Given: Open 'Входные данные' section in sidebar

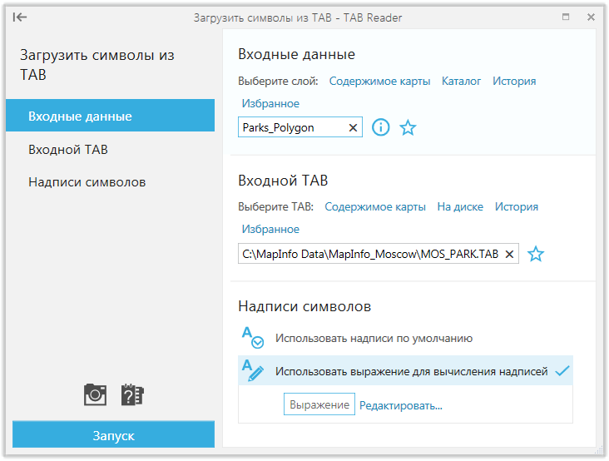Looking at the screenshot, I should 111,116.
